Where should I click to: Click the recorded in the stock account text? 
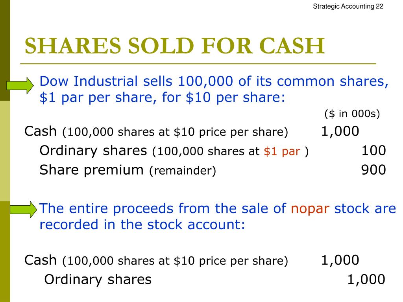tap(142, 225)
